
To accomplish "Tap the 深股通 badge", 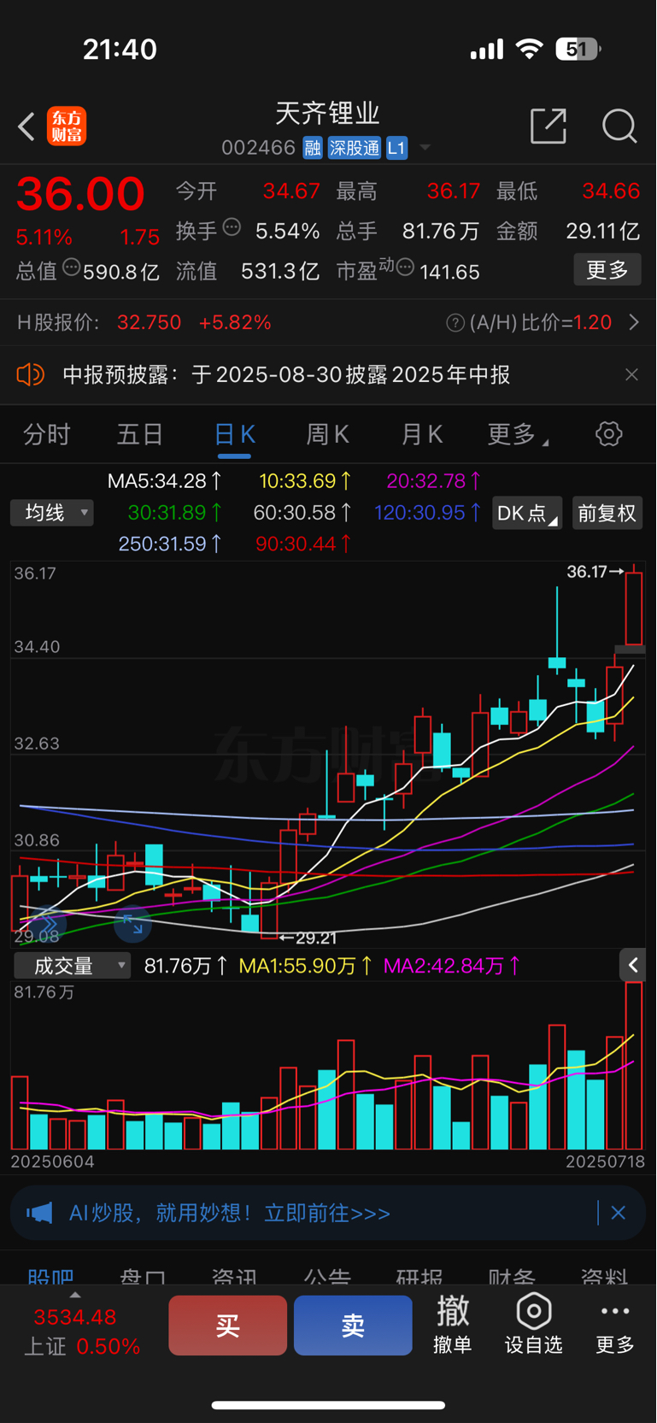I will [x=355, y=148].
